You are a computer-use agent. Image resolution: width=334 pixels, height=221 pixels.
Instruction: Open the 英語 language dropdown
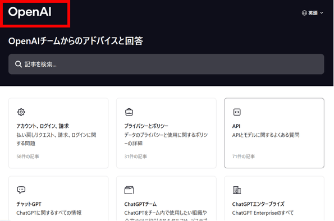pyautogui.click(x=313, y=13)
